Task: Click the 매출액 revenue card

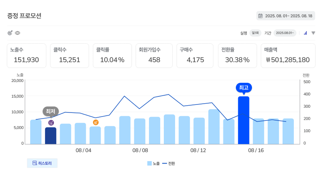Action: pos(288,55)
